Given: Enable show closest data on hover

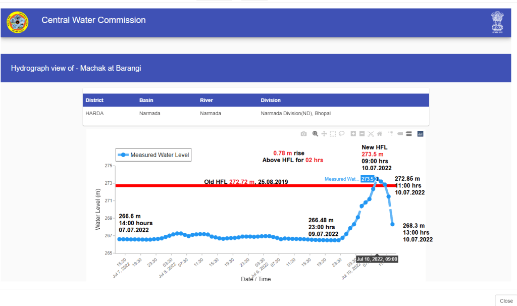Looking at the screenshot, I should tap(400, 134).
